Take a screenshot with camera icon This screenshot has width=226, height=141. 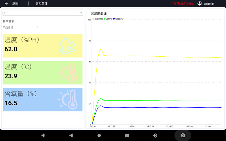183,135
